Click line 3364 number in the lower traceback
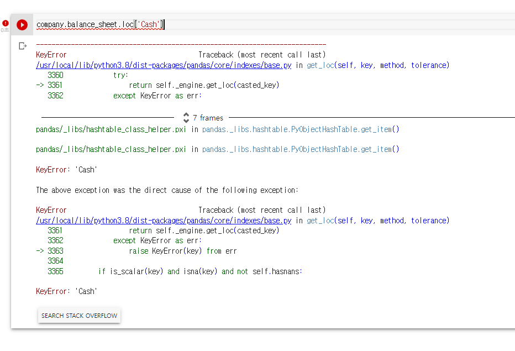 point(55,261)
